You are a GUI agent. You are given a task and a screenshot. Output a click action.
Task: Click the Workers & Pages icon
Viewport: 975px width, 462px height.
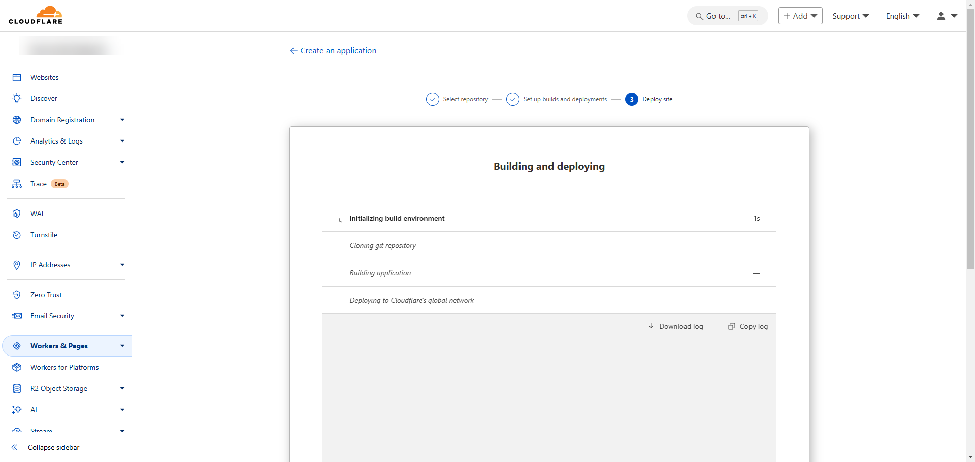17,346
